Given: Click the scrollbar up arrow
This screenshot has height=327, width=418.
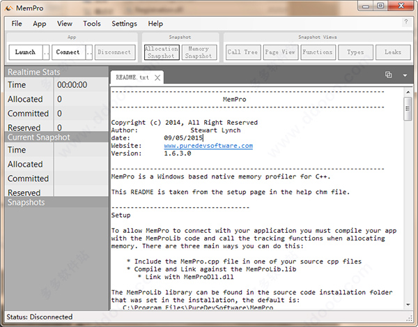Looking at the screenshot, I should (x=408, y=92).
